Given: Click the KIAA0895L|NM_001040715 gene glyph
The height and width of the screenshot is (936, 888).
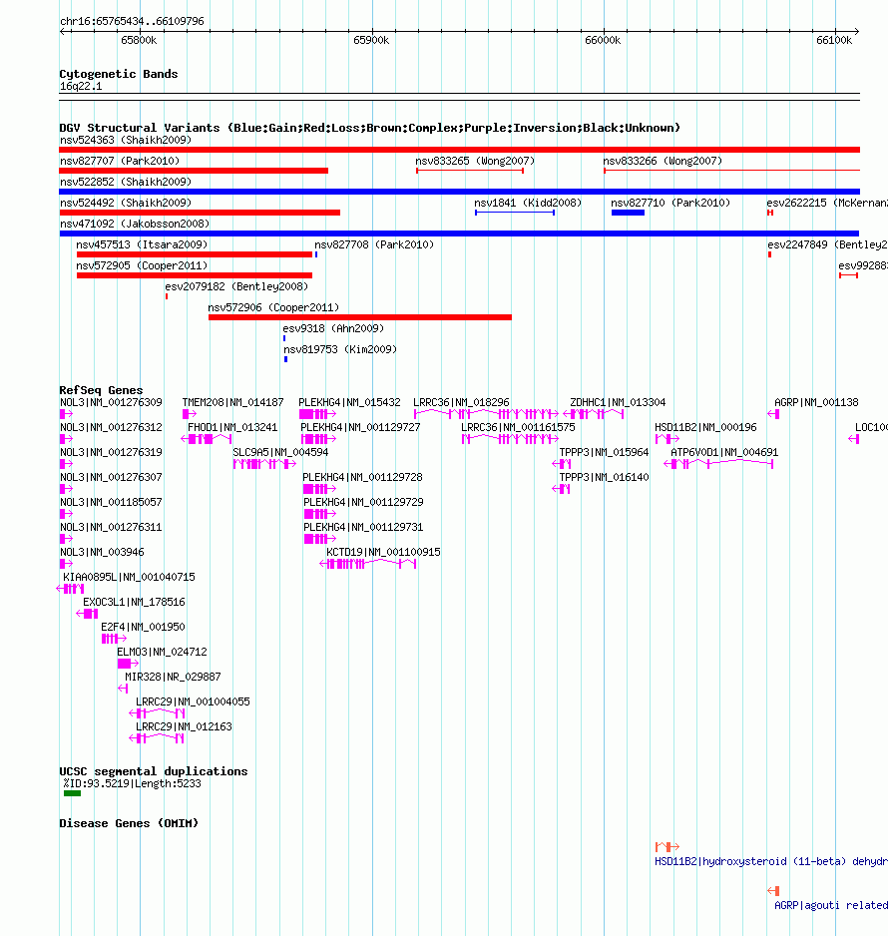Looking at the screenshot, I should tap(70, 589).
